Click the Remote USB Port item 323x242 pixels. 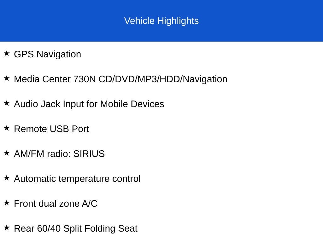click(51, 129)
